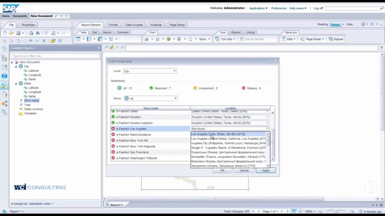Image resolution: width=385 pixels, height=216 pixels.
Task: Select the Store name object in tree
Action: [32, 100]
